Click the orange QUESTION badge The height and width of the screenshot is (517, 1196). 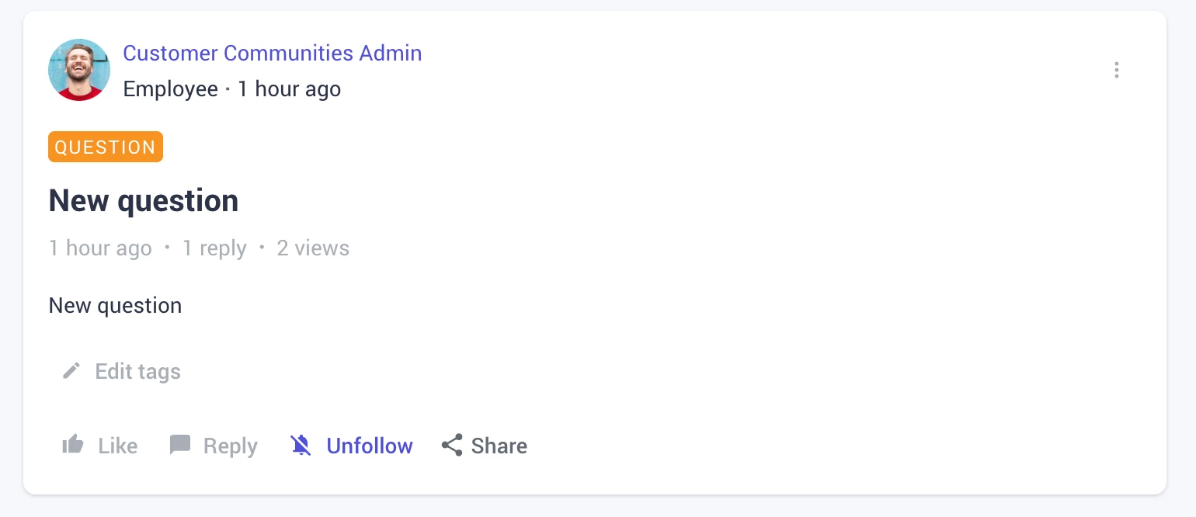(x=106, y=147)
